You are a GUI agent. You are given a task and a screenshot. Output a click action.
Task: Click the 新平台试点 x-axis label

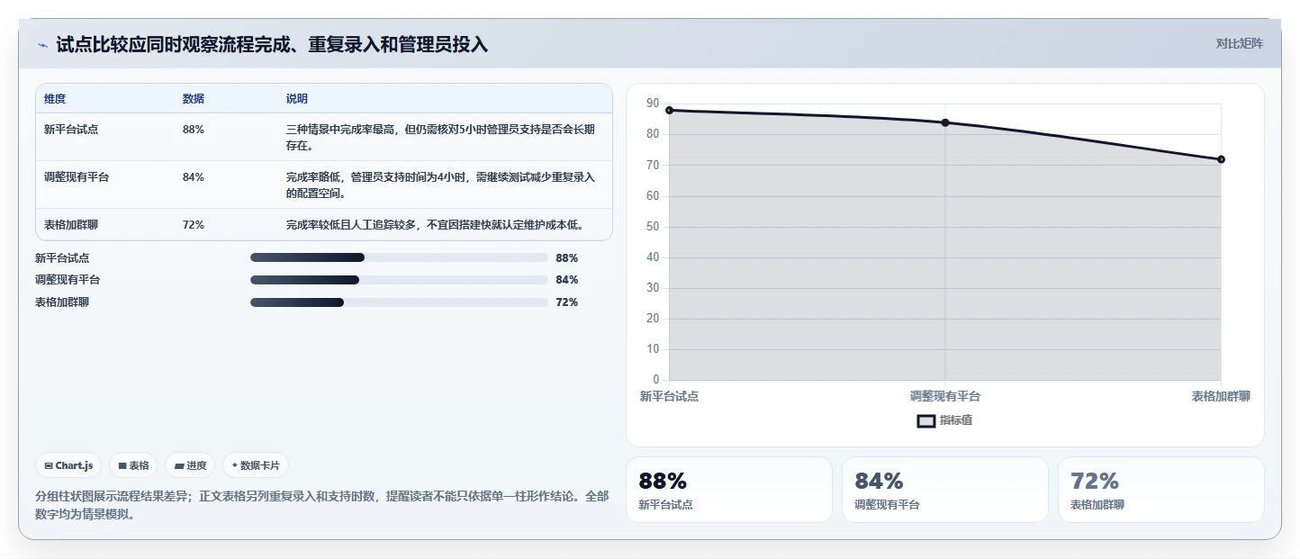669,396
